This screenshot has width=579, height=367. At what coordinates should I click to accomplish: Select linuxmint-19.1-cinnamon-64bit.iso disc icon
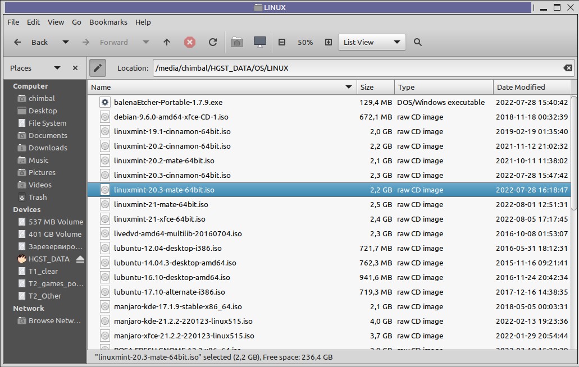(105, 132)
